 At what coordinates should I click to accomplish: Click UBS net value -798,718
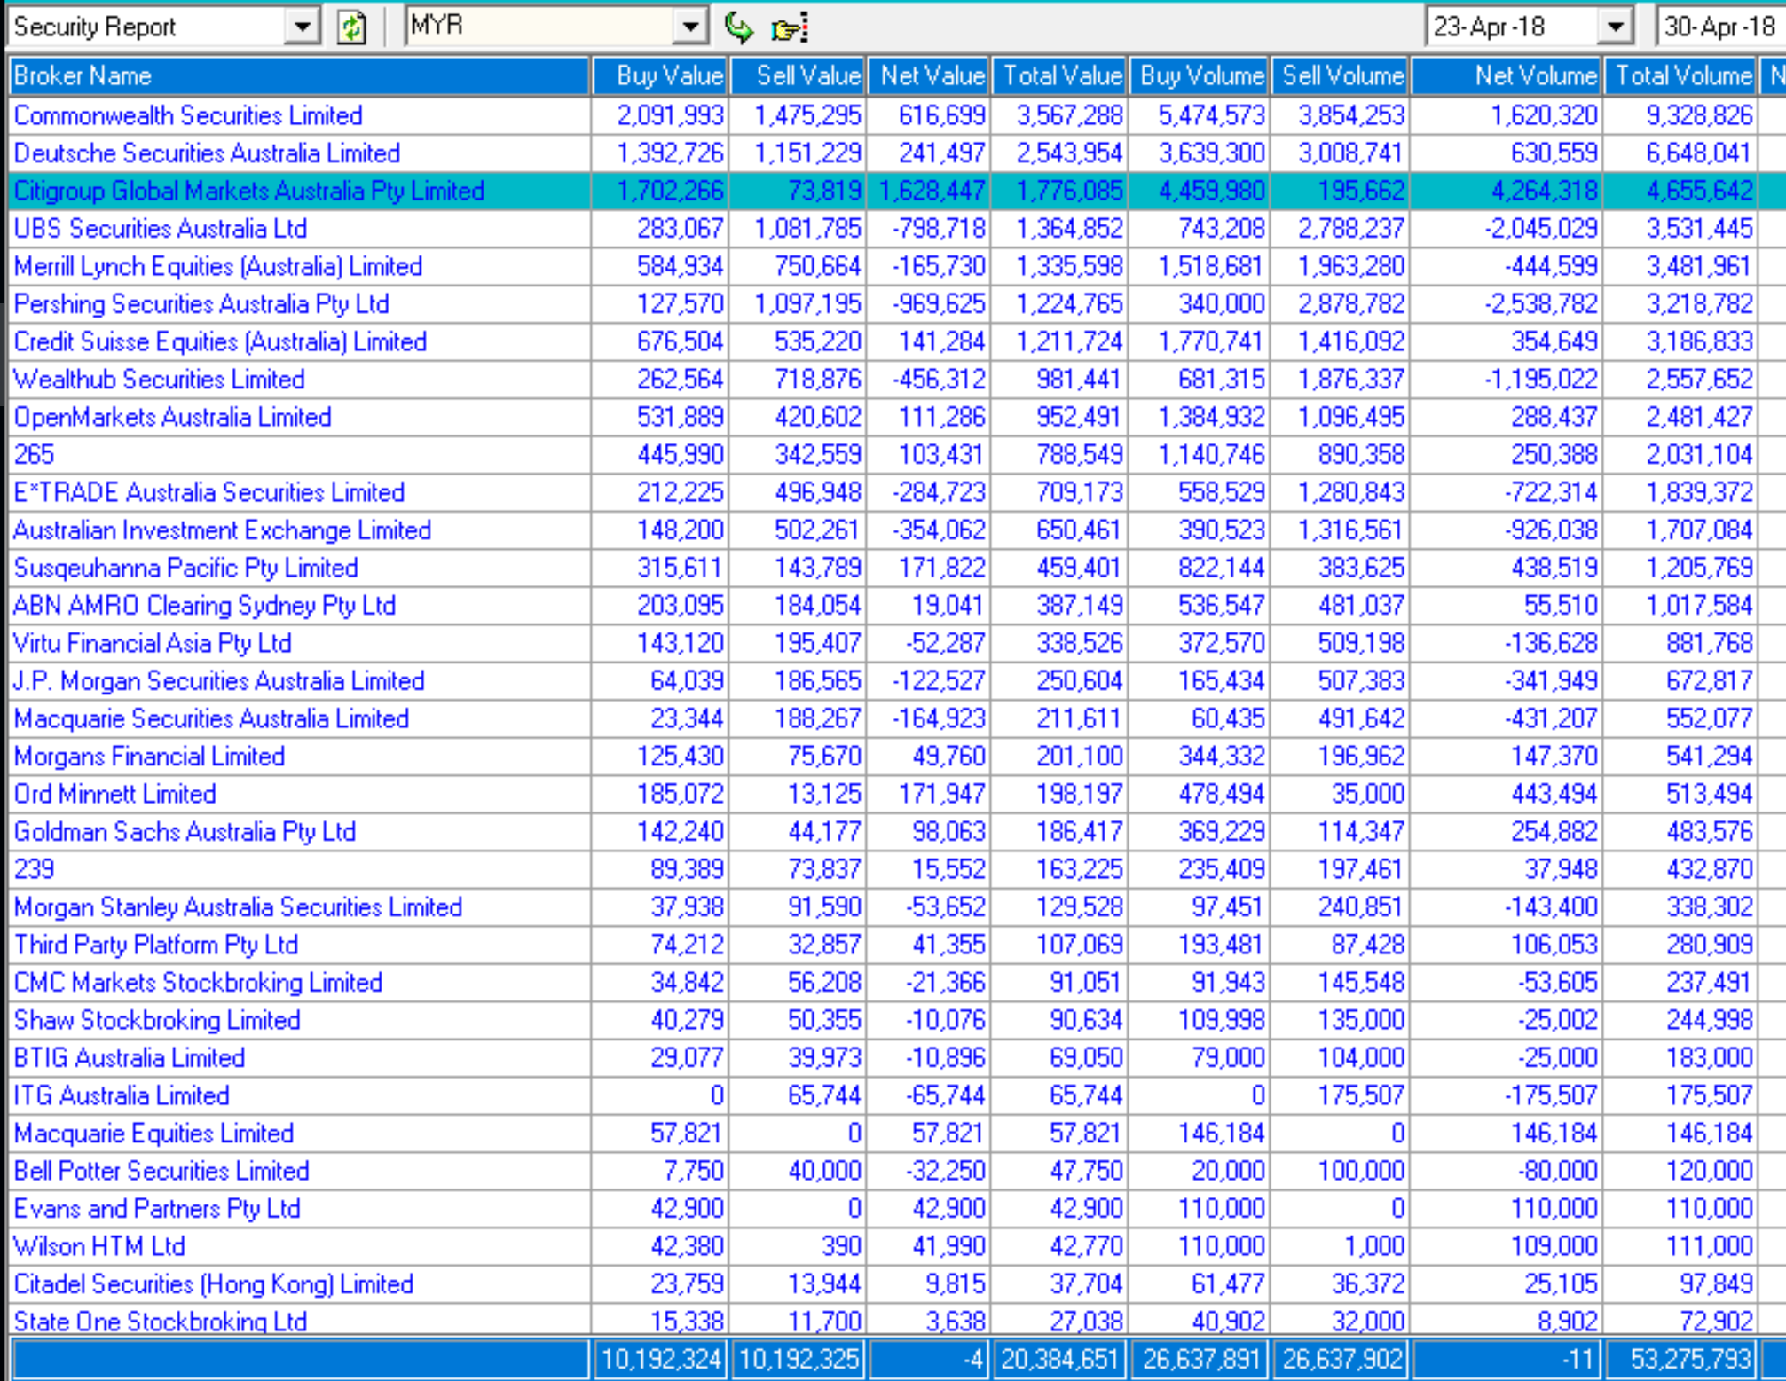click(939, 229)
